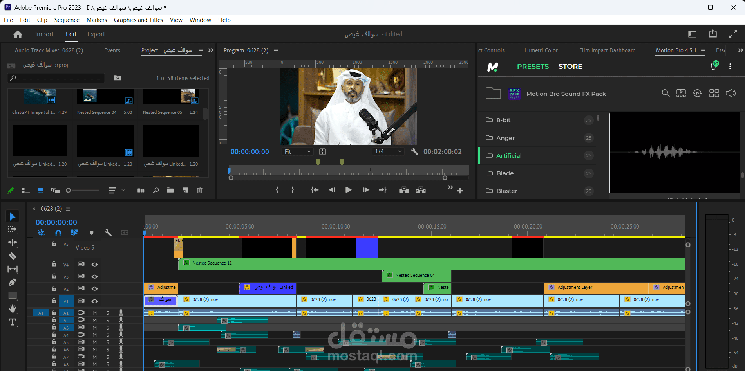Screen dimensions: 745x371
Task: Open the Blaster sound folder
Action: coord(537,191)
